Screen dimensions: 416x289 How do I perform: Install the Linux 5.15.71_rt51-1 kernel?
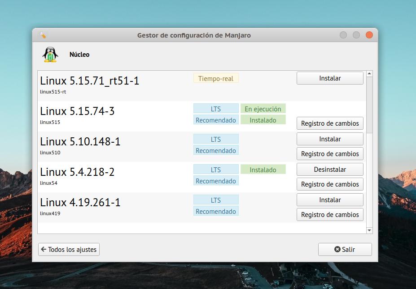click(x=329, y=78)
